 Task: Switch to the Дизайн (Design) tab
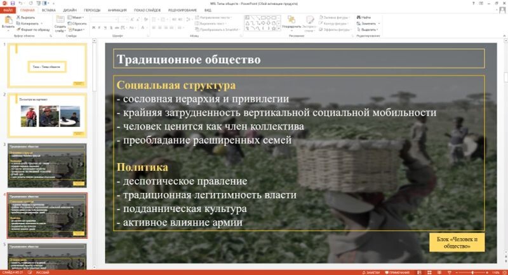coord(69,11)
